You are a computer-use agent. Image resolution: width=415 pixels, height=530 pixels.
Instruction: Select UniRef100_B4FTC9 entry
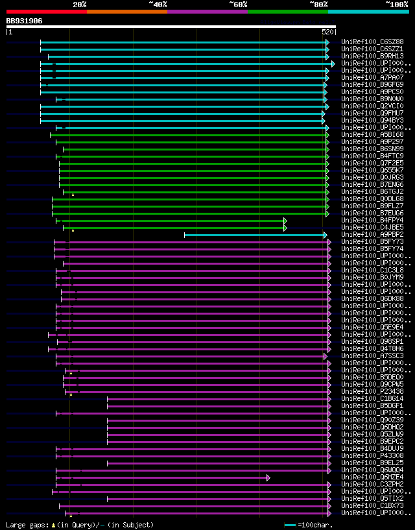coord(372,156)
